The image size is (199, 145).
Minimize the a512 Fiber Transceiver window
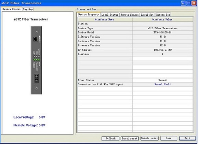coord(183,3)
